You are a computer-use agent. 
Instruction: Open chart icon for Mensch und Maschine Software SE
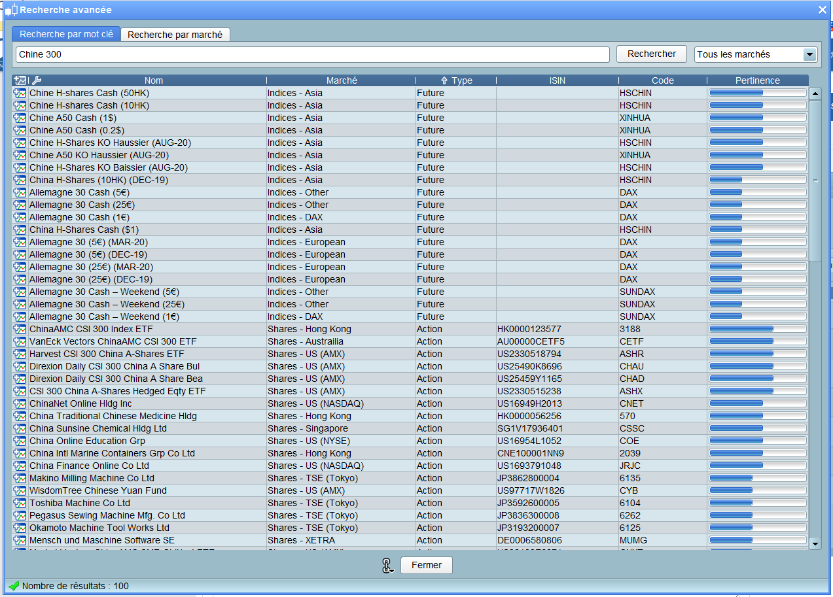coord(20,540)
